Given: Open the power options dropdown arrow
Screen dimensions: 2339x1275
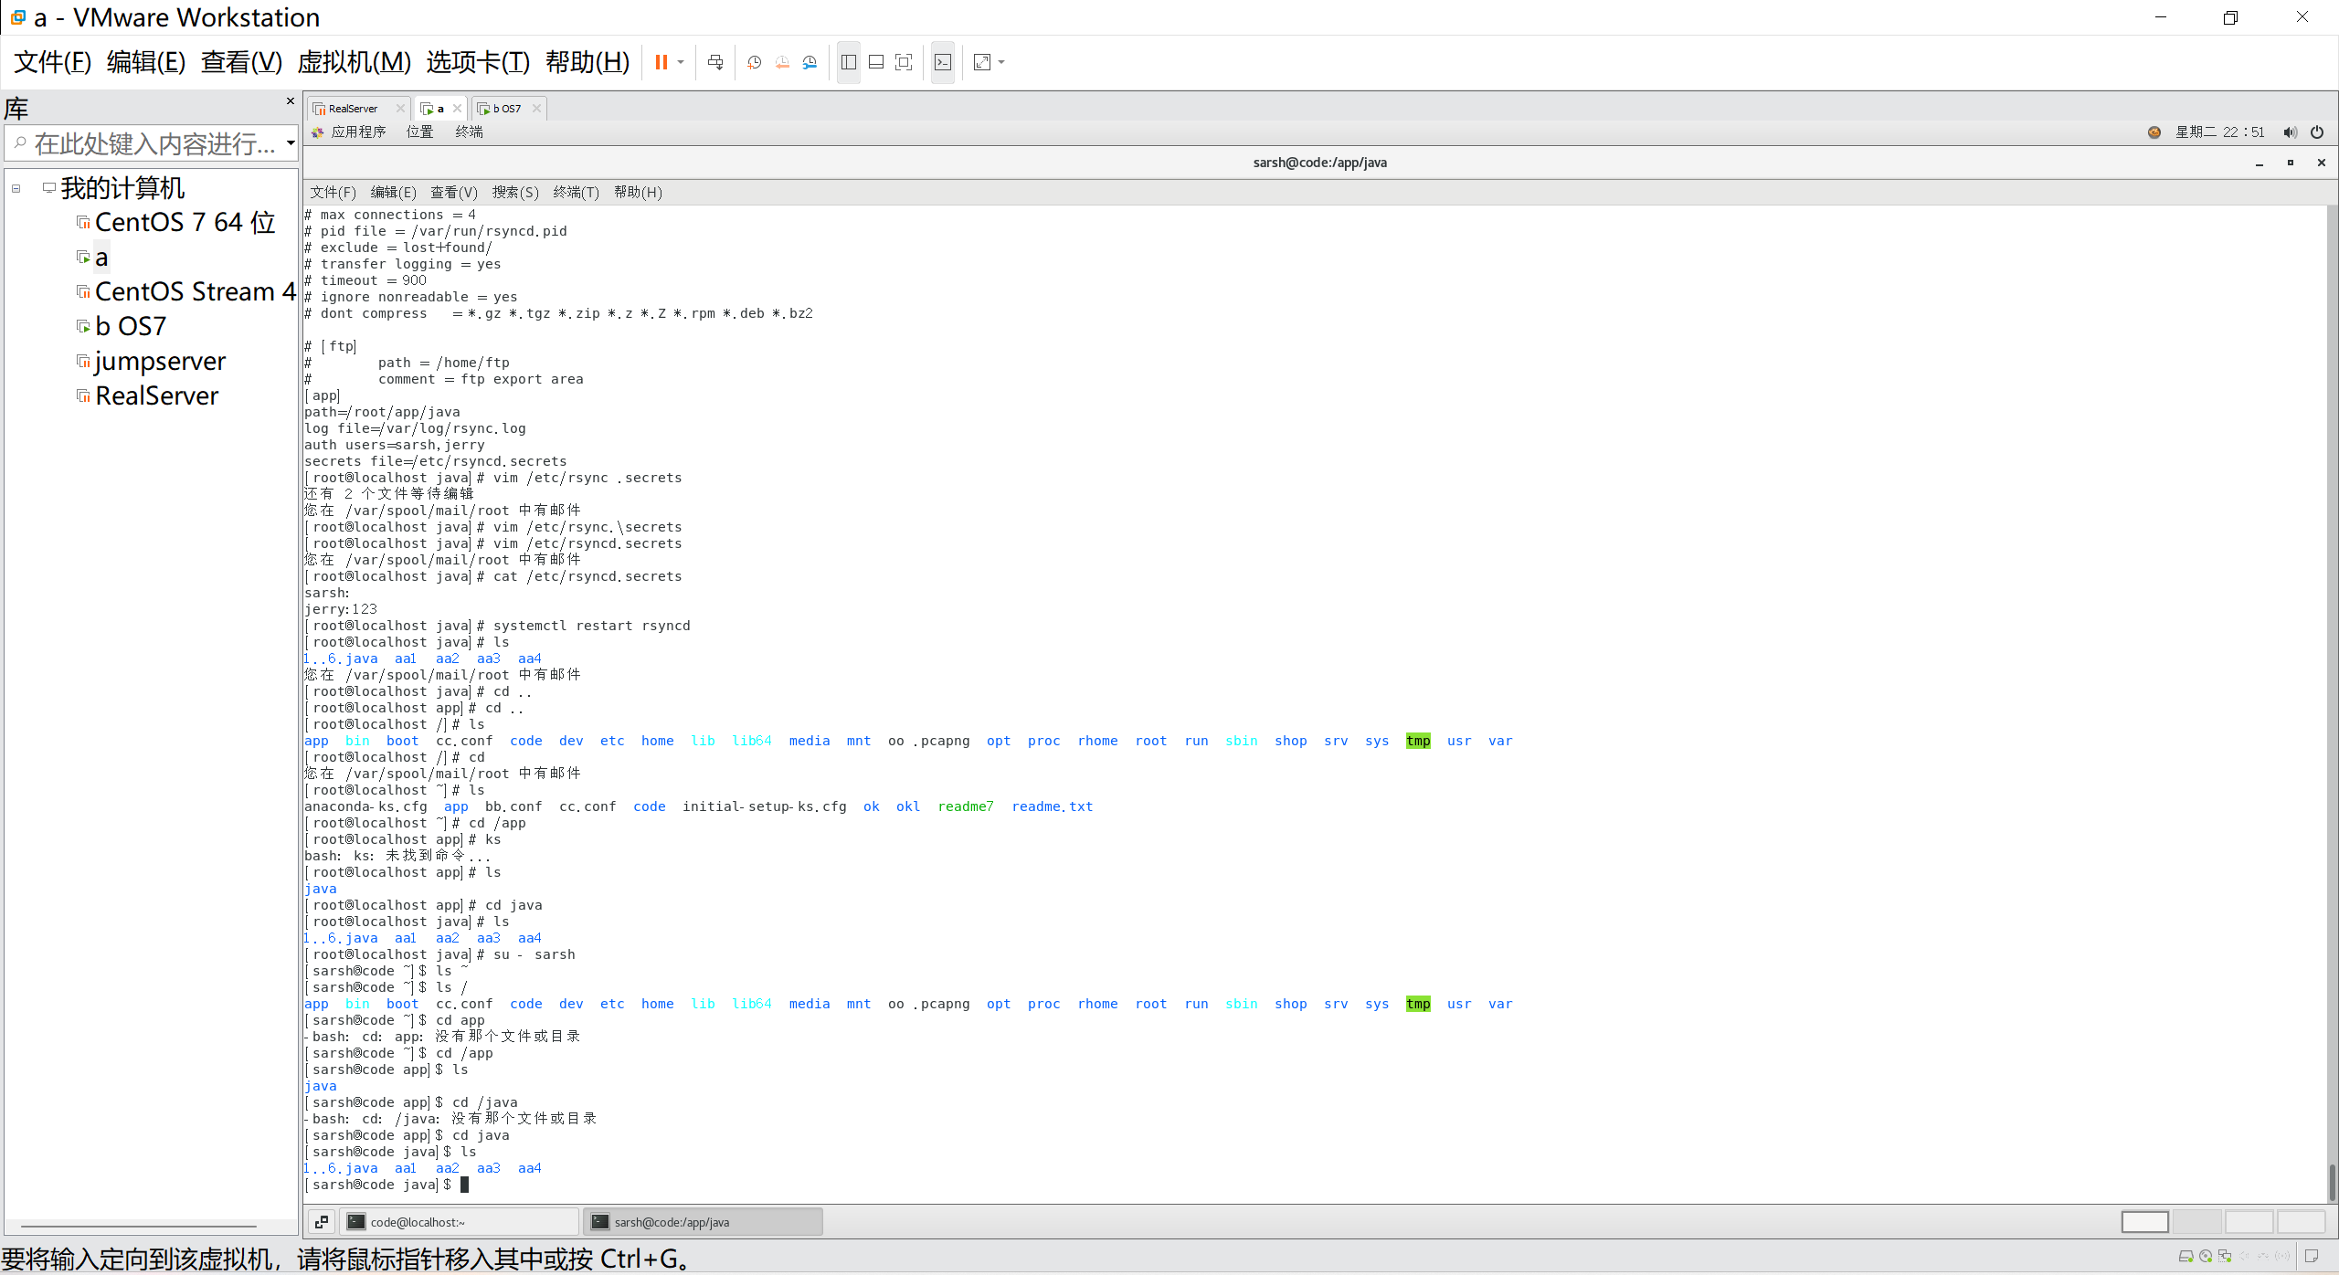Looking at the screenshot, I should point(681,62).
